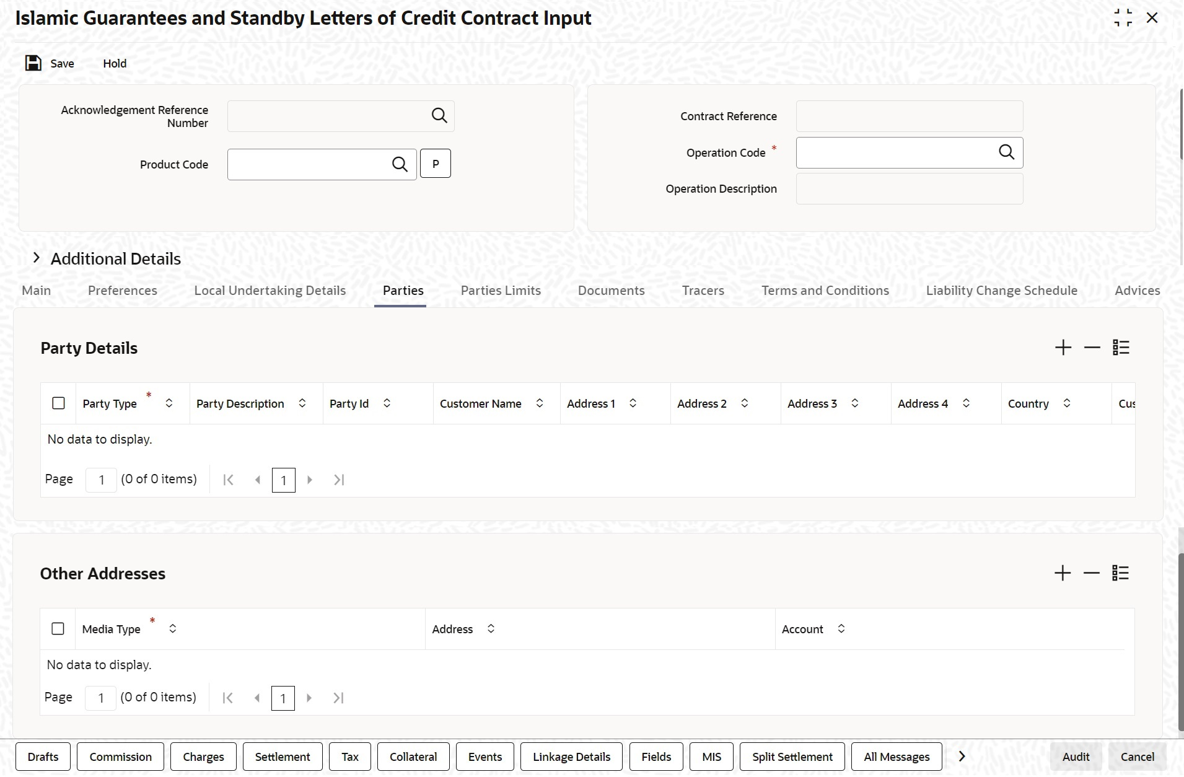The height and width of the screenshot is (777, 1184).
Task: Open the Terms and Conditions tab
Action: coord(825,291)
